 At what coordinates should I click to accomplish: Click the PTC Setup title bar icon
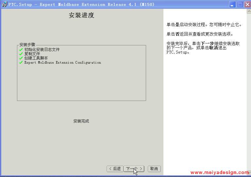(x=4, y=4)
